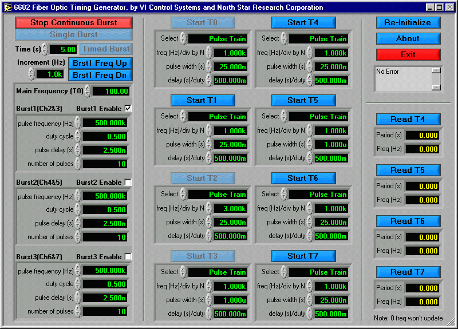Screen dimensions: 458x329
Task: Click the Increment (Hz) stepper arrows
Action: click(x=31, y=74)
